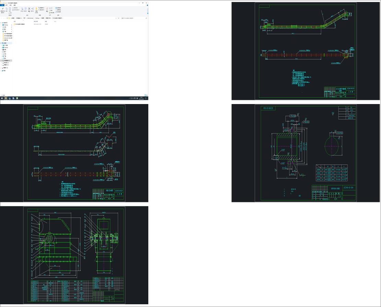Viewport: 381px width, 307px height.
Task: Click the Properties checkmark icon in ribbon
Action: [47, 10]
